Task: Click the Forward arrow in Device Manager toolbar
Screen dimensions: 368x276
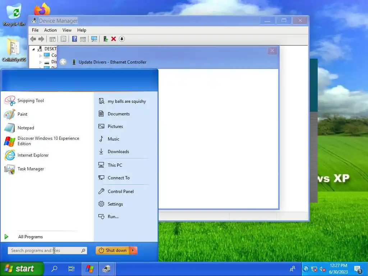Action: pyautogui.click(x=41, y=39)
